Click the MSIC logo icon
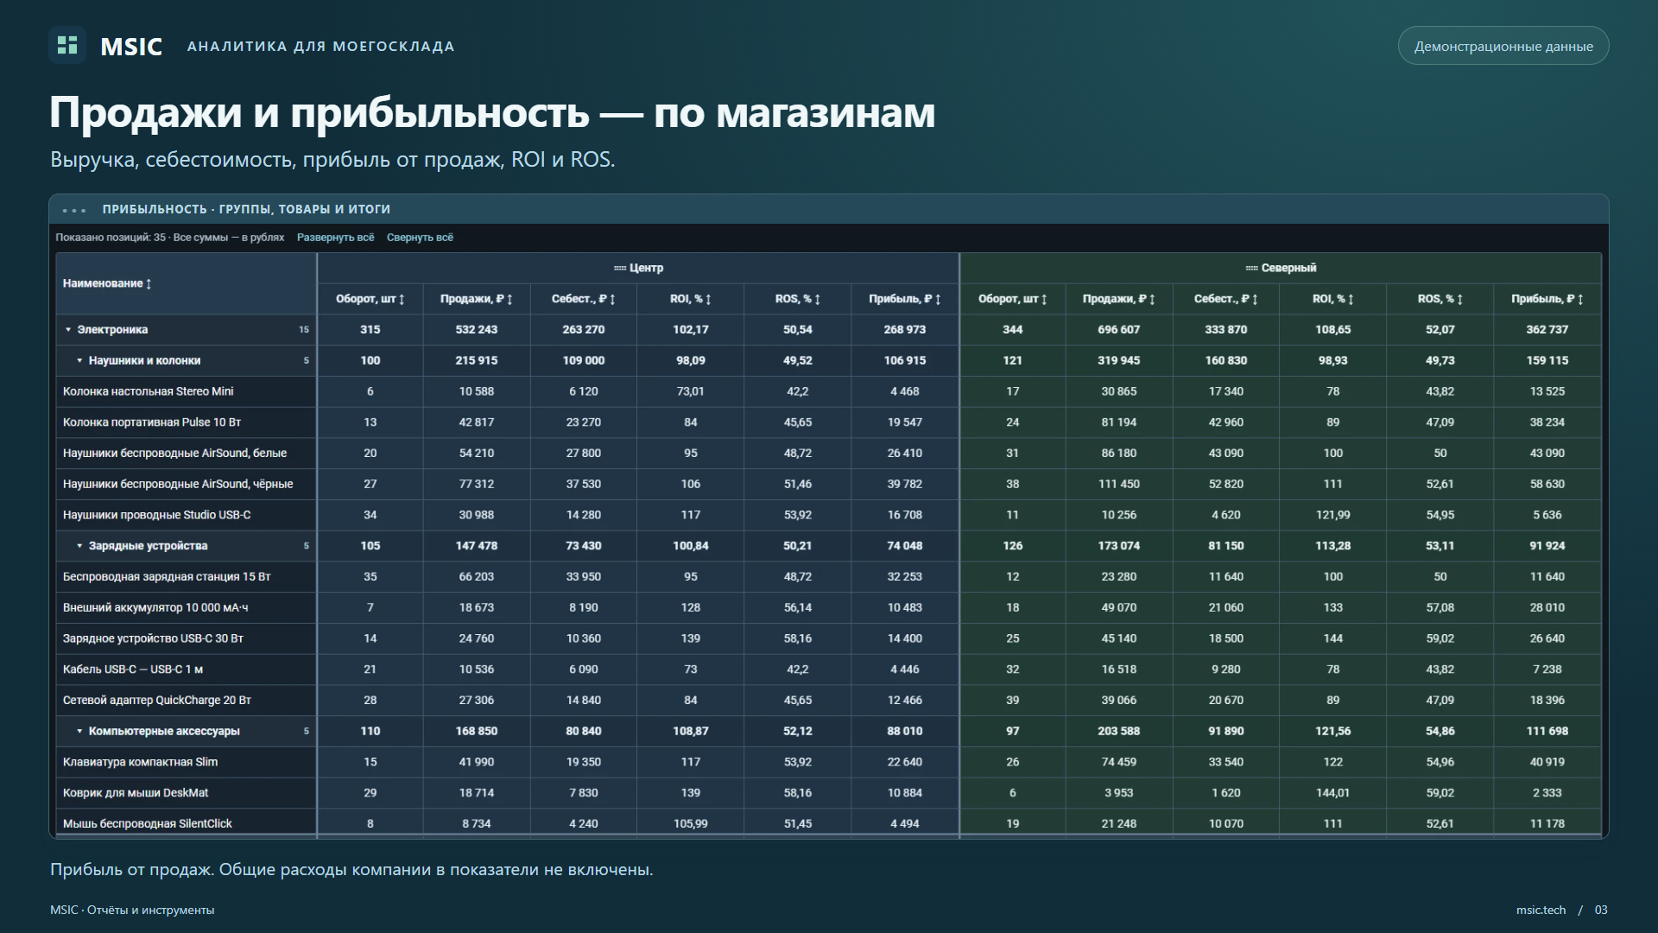Image resolution: width=1658 pixels, height=933 pixels. click(67, 45)
